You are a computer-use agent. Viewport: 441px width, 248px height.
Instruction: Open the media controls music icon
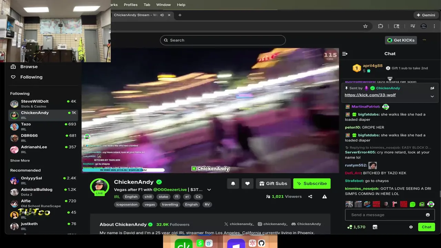coord(412,26)
